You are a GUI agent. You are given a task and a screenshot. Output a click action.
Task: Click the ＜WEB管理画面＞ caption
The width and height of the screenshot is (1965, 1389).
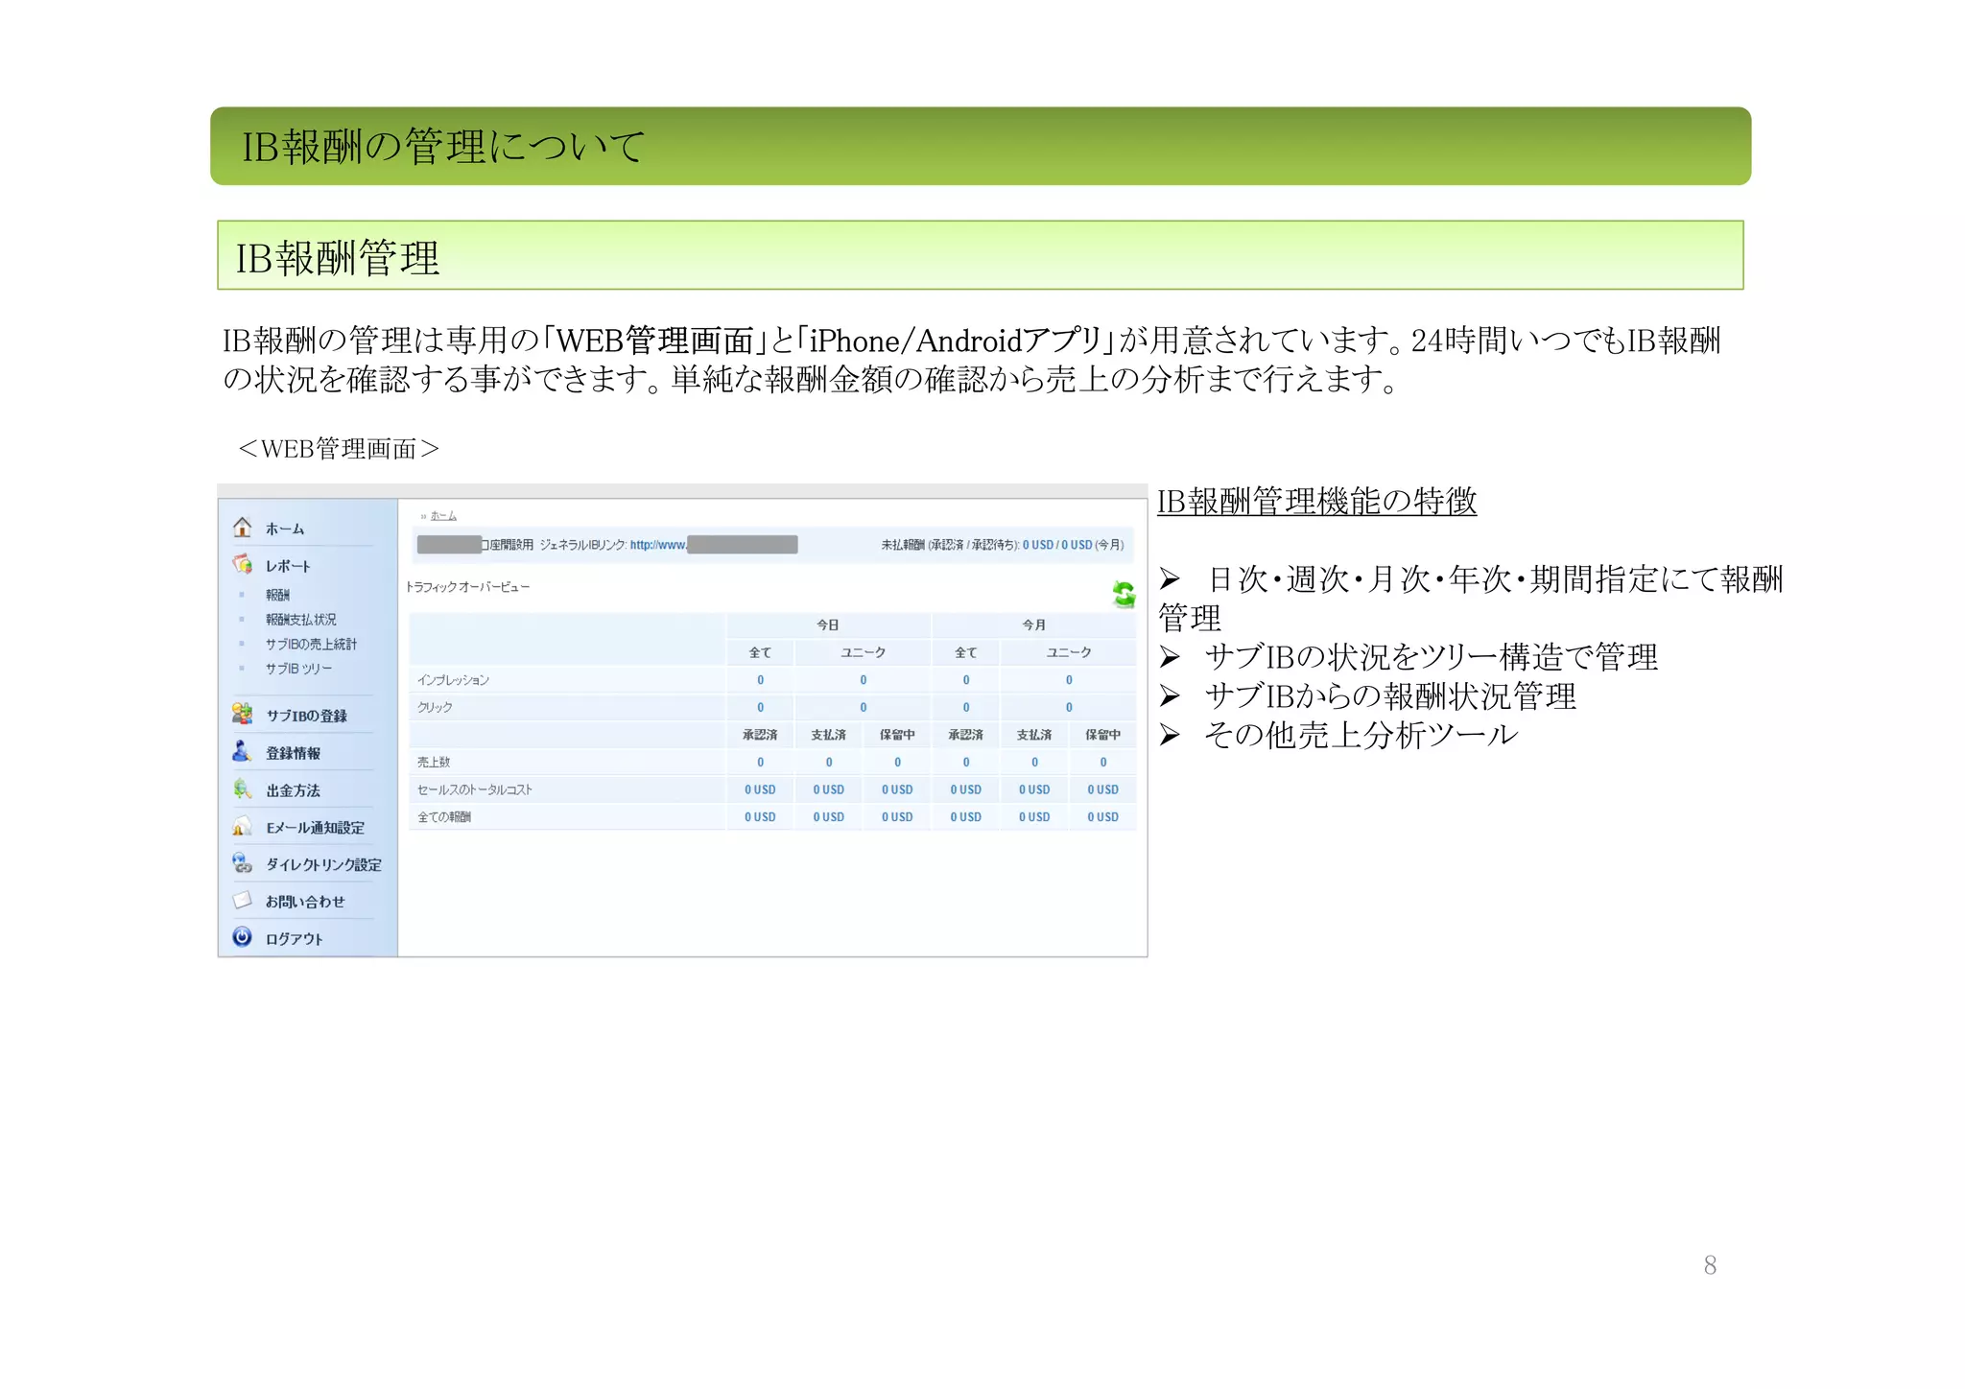pos(339,449)
